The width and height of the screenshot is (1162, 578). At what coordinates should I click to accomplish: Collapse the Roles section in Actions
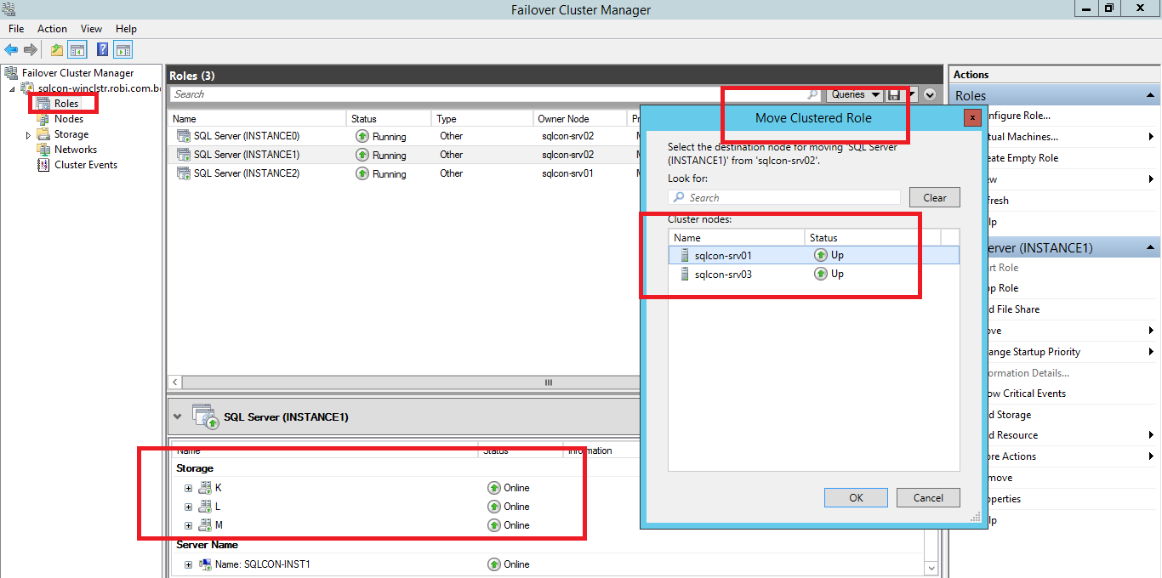click(1150, 95)
